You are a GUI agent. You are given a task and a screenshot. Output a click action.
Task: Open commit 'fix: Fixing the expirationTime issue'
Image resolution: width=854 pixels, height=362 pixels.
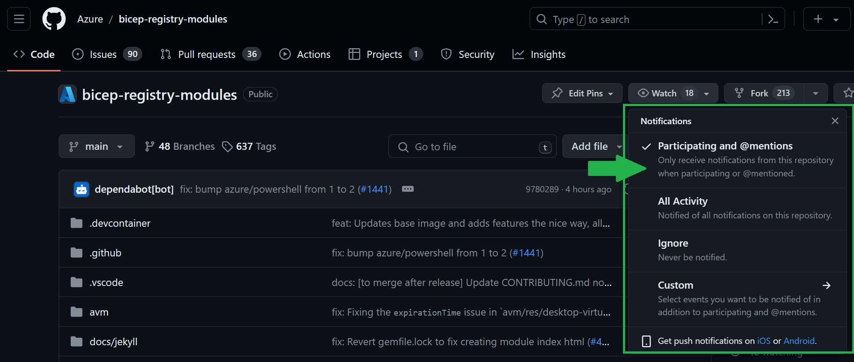(x=471, y=312)
